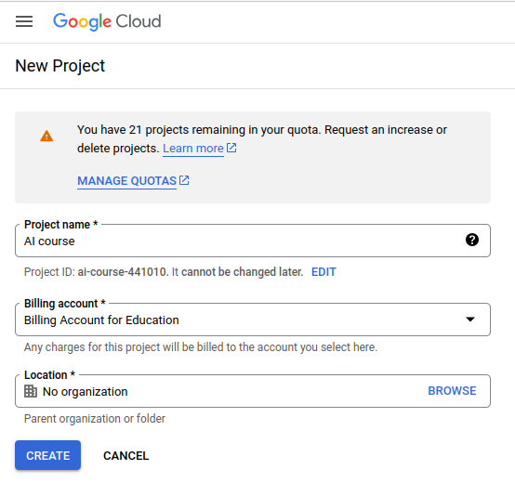Viewport: 515px width, 496px height.
Task: Cancel the new project form
Action: click(125, 456)
